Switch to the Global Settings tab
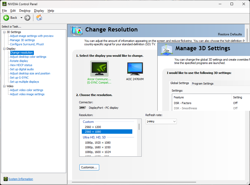Viewport: 250px width, 185px height. pyautogui.click(x=179, y=83)
